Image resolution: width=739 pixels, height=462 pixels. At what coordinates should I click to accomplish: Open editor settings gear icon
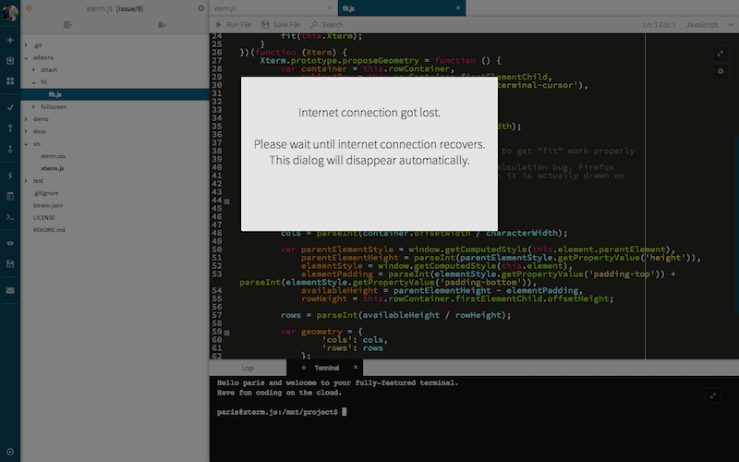click(x=721, y=71)
